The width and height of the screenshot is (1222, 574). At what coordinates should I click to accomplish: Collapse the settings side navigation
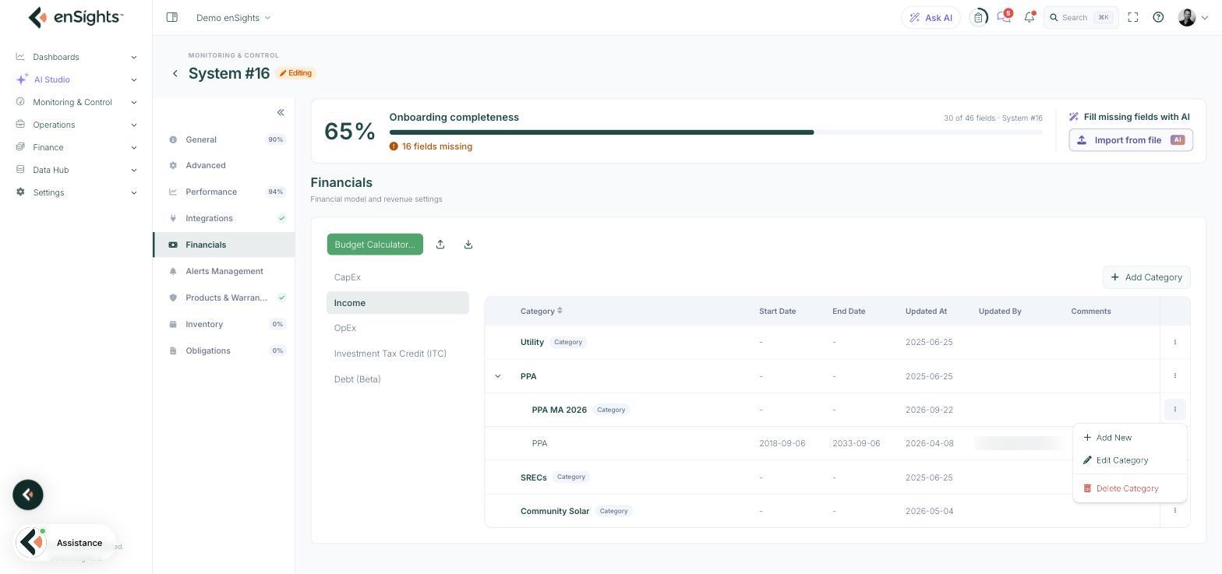pos(281,112)
